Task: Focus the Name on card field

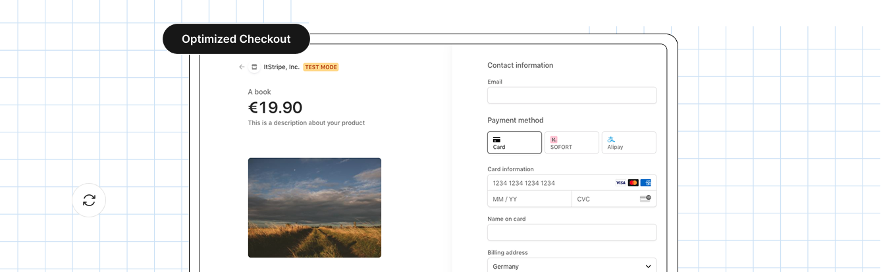Action: 572,232
